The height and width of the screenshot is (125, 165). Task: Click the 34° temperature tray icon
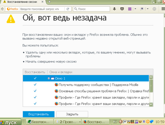coord(125,121)
